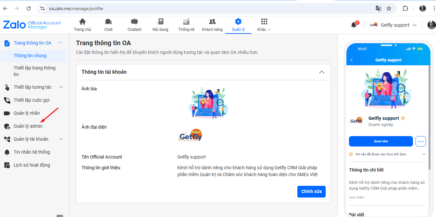Open the Khác apps grid icon
Viewport: 436px width, 217px height.
pos(264,22)
